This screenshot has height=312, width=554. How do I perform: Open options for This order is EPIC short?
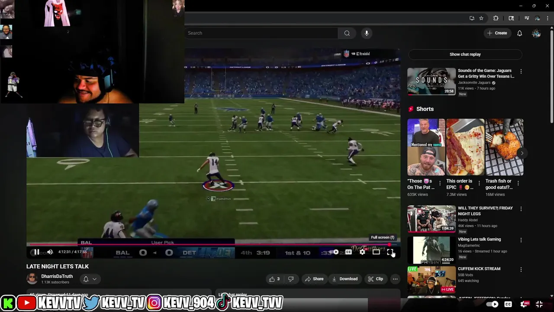(479, 183)
